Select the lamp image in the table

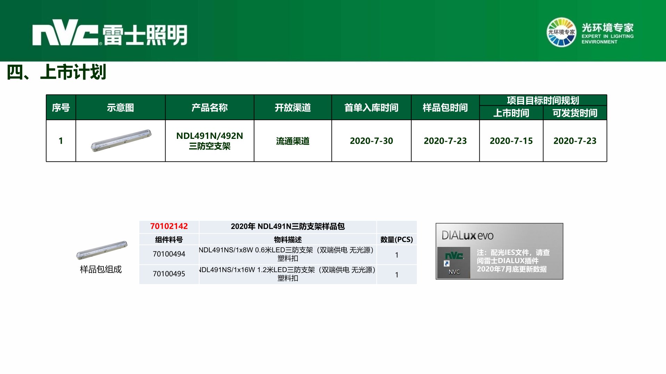pyautogui.click(x=121, y=141)
